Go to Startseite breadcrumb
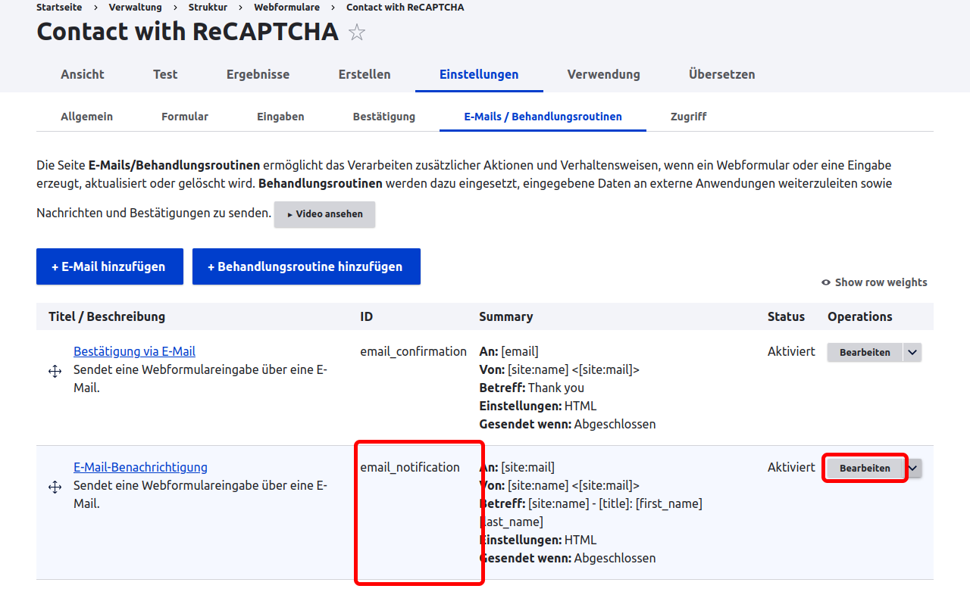The height and width of the screenshot is (595, 970). click(x=60, y=7)
